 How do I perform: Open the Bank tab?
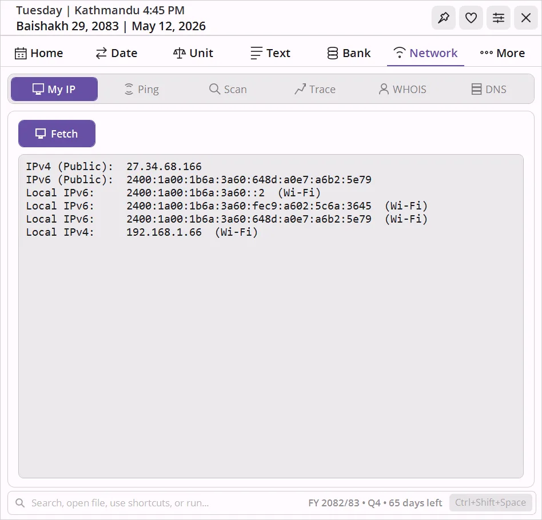point(348,53)
